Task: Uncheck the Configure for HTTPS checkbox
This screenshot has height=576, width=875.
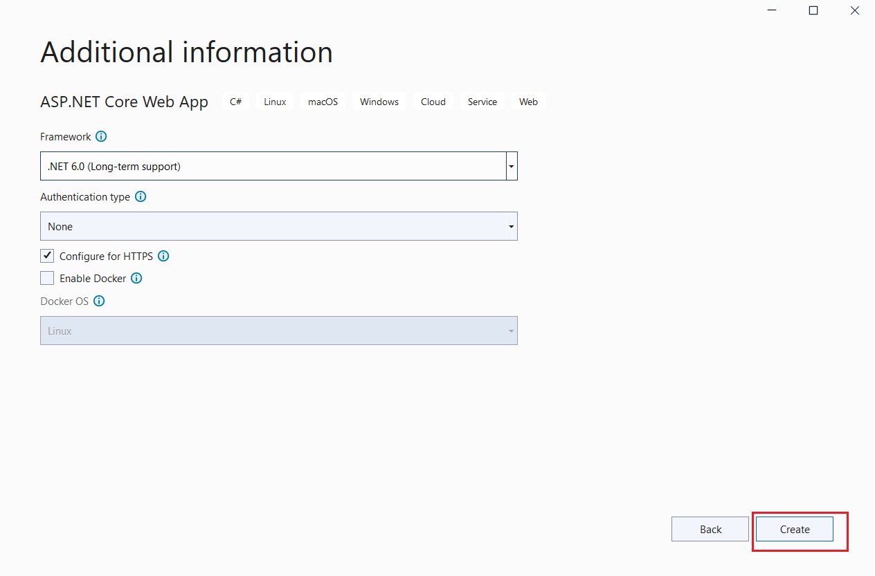Action: click(47, 256)
